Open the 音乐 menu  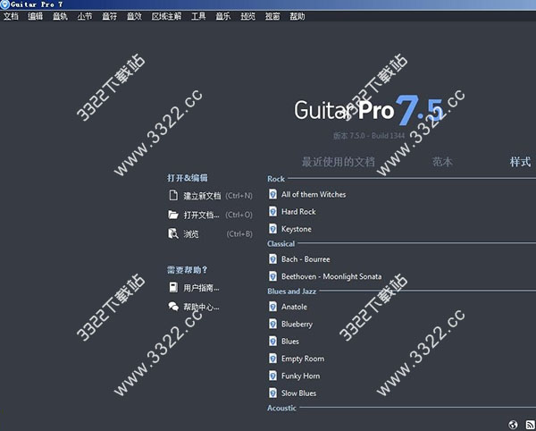pyautogui.click(x=222, y=16)
